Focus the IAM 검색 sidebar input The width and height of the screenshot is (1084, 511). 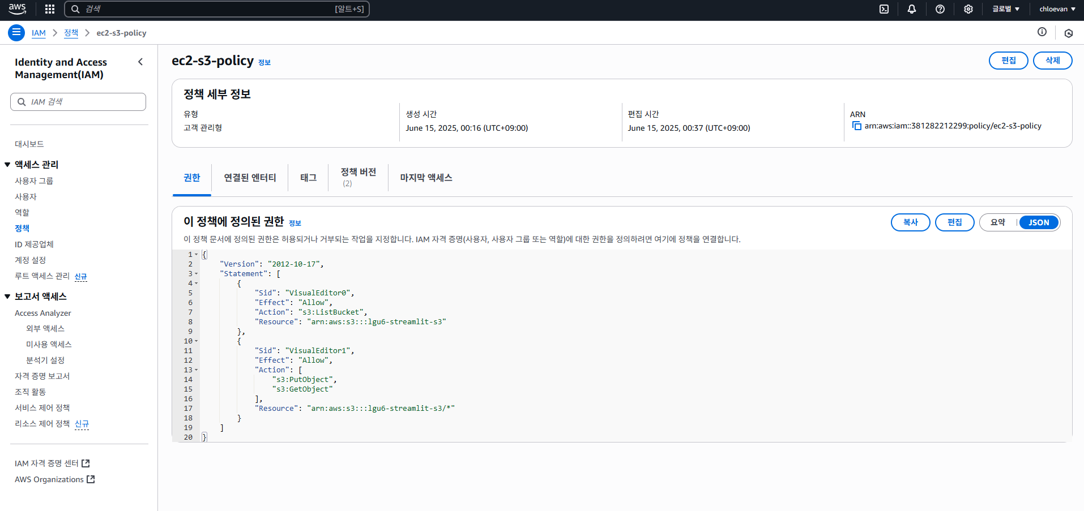[x=78, y=102]
